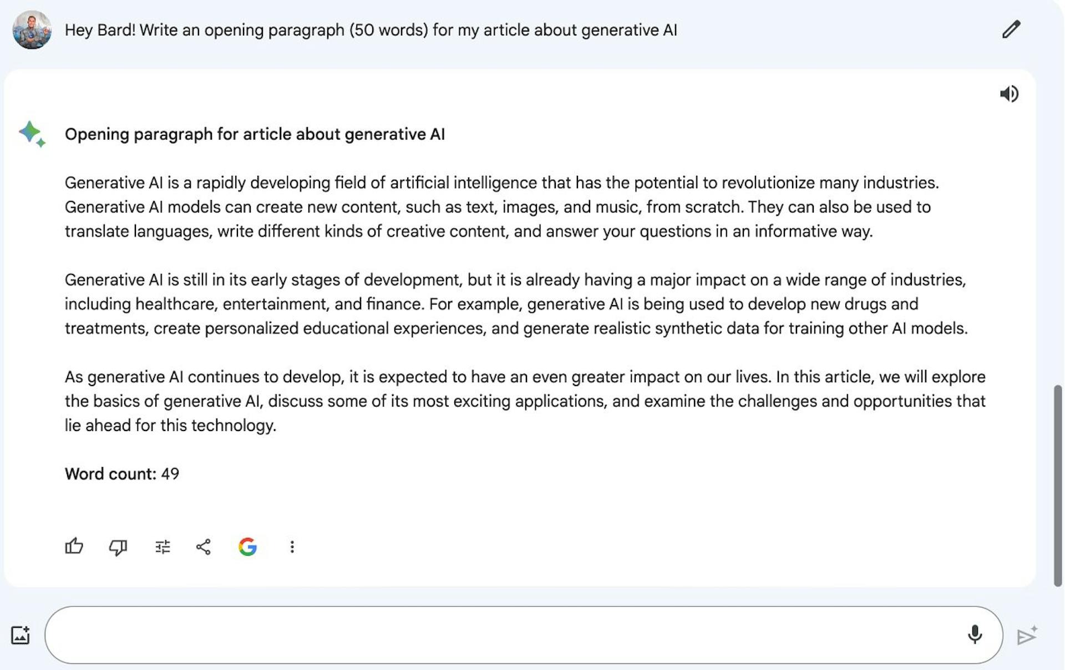Screen dimensions: 1065x670
Task: Click the user profile avatar
Action: (32, 30)
